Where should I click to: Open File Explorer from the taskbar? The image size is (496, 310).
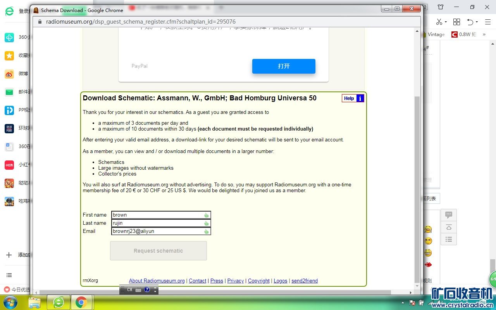34,302
